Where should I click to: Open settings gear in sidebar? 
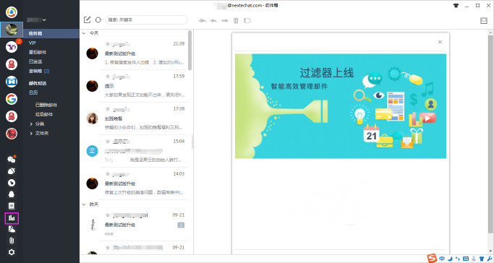click(x=12, y=252)
